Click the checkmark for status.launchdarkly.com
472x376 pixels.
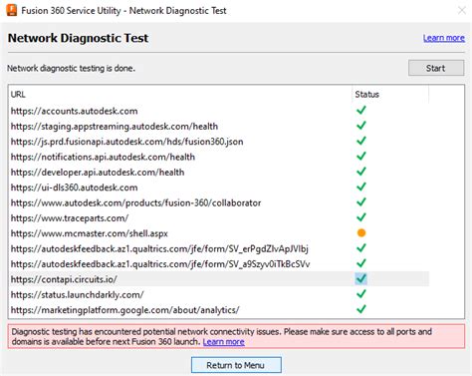[x=361, y=294]
